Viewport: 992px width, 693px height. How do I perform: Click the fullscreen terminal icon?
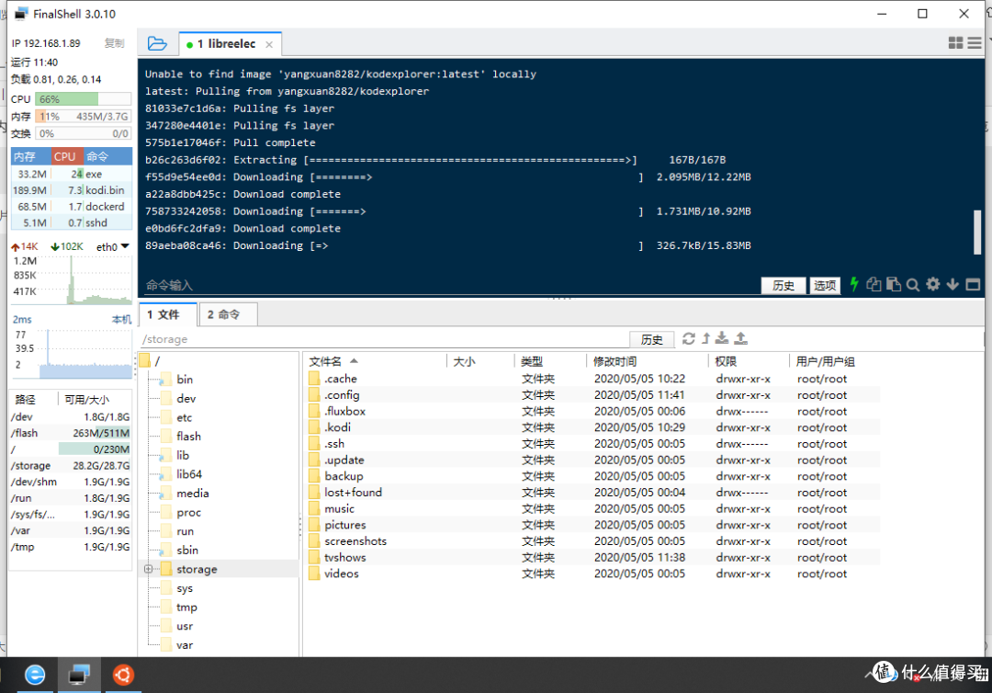[973, 285]
